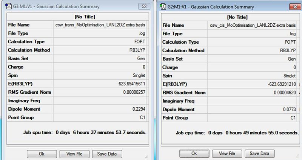This screenshot has height=160, width=302.
Task: Click the Point Group label in the G3 window
Action: [x=21, y=117]
